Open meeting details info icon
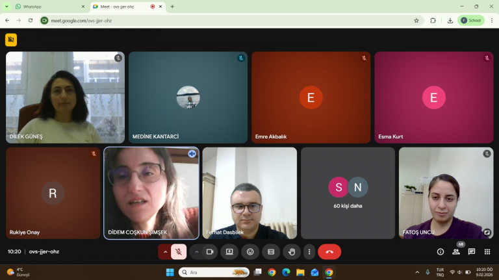The height and width of the screenshot is (280, 499). tap(441, 251)
